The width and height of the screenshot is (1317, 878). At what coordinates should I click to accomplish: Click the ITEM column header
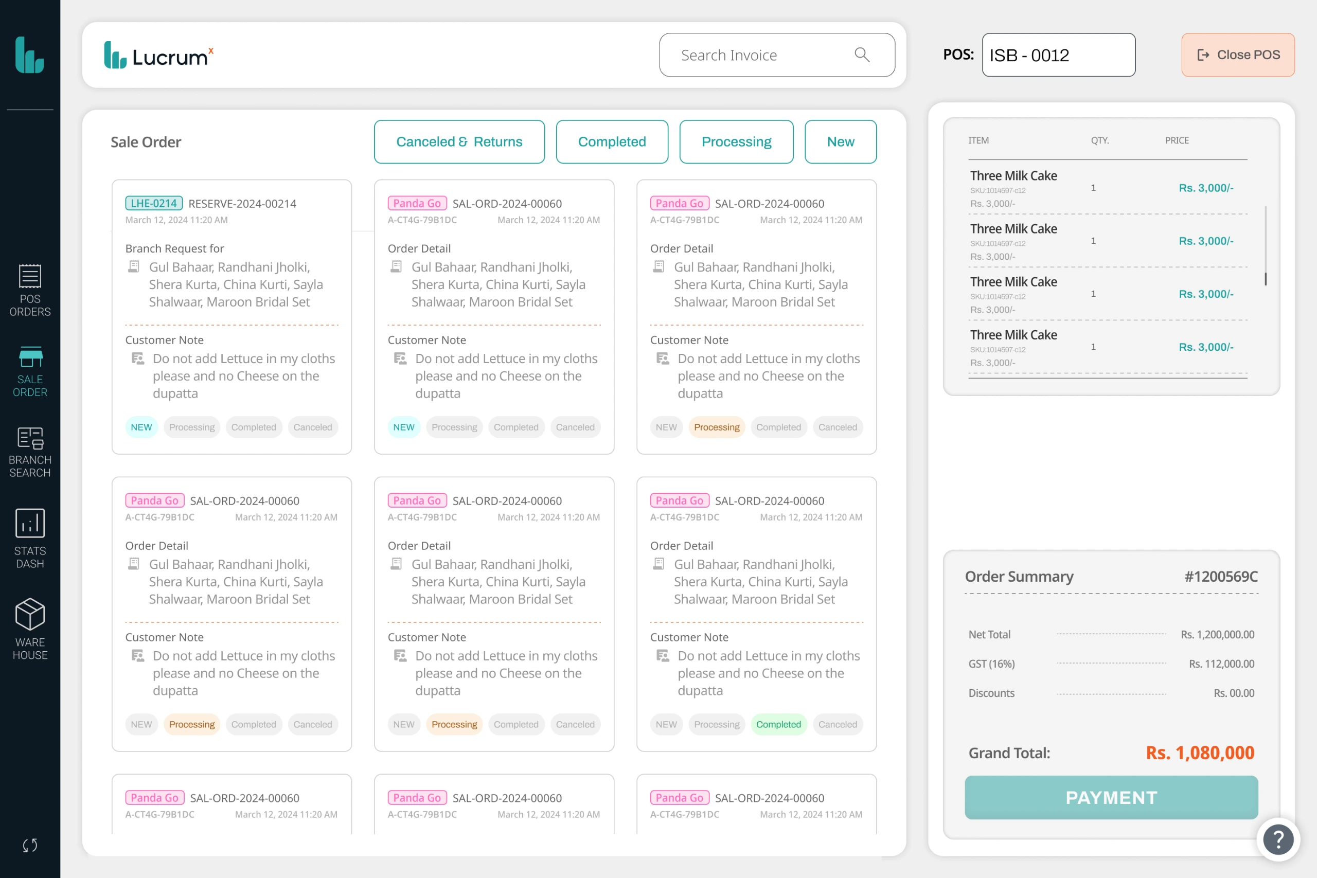point(978,140)
